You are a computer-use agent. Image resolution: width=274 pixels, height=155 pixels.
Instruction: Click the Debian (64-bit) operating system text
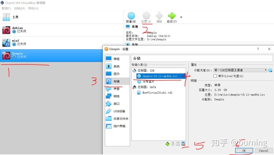tap(158, 36)
